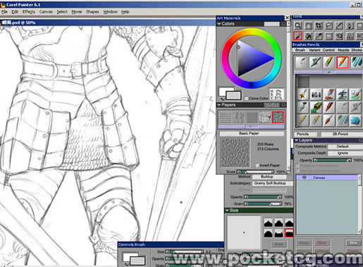This screenshot has height=267, width=363.
Task: Select the Pen tool in Tools palette
Action: click(350, 25)
